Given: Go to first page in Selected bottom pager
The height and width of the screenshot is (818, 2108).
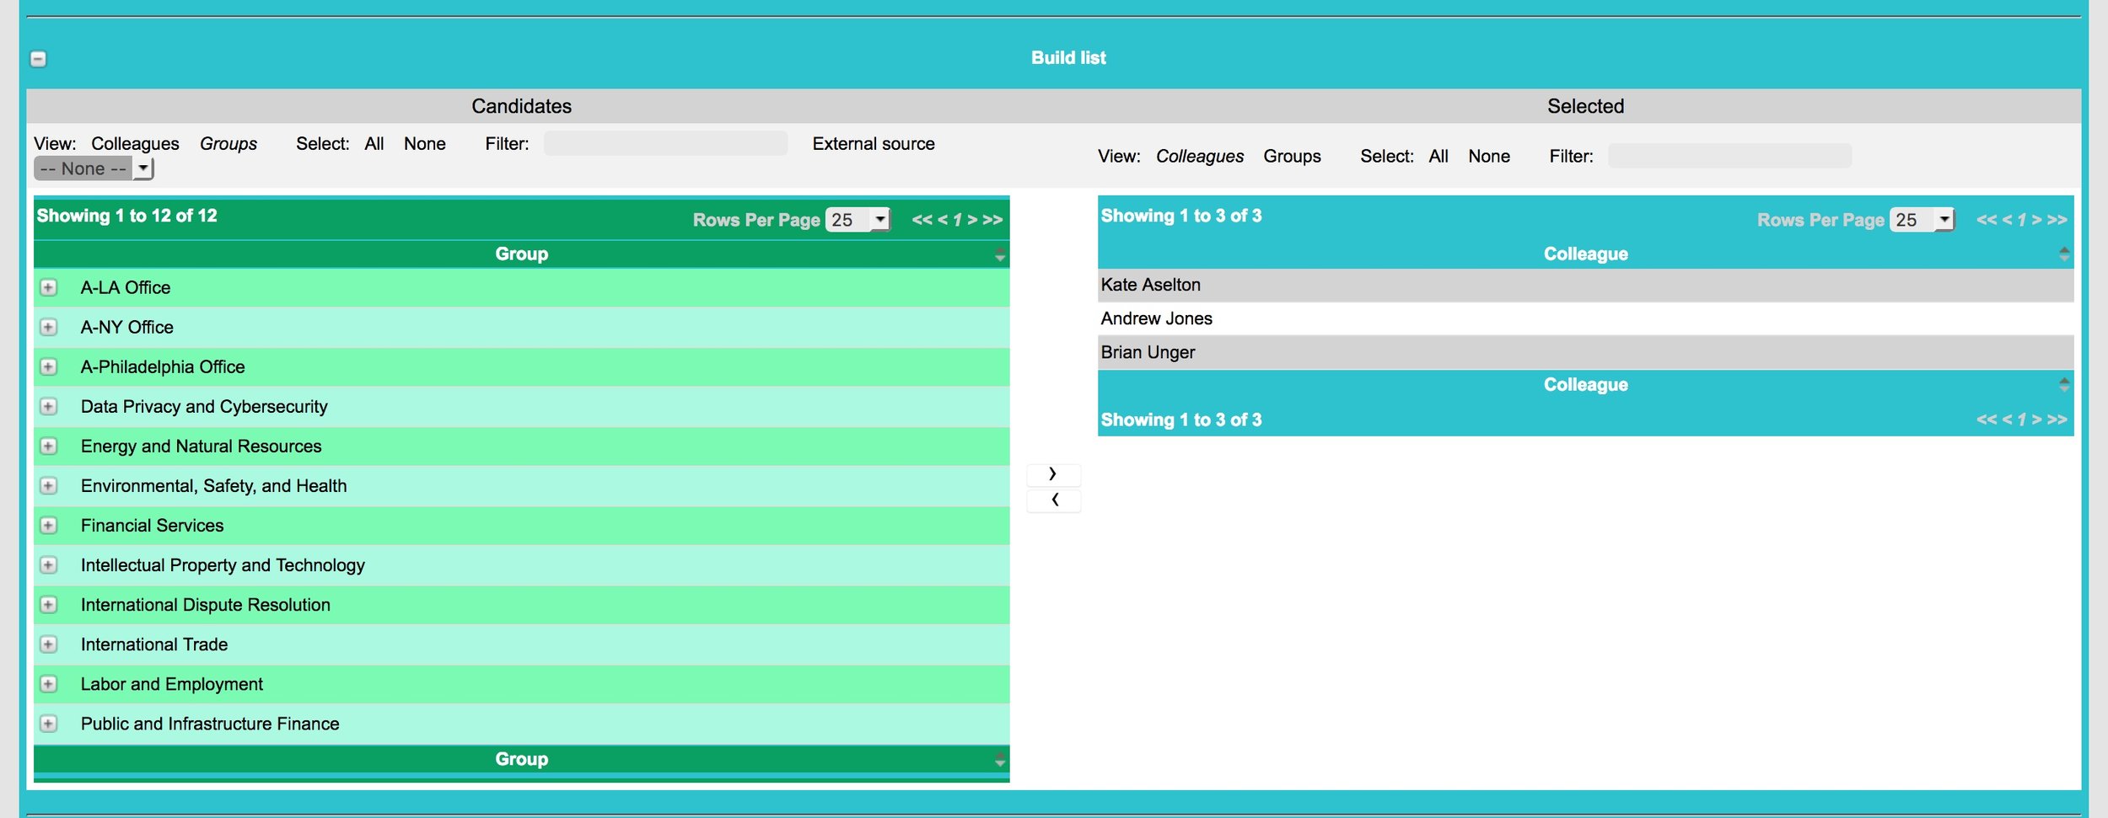Looking at the screenshot, I should 1987,420.
